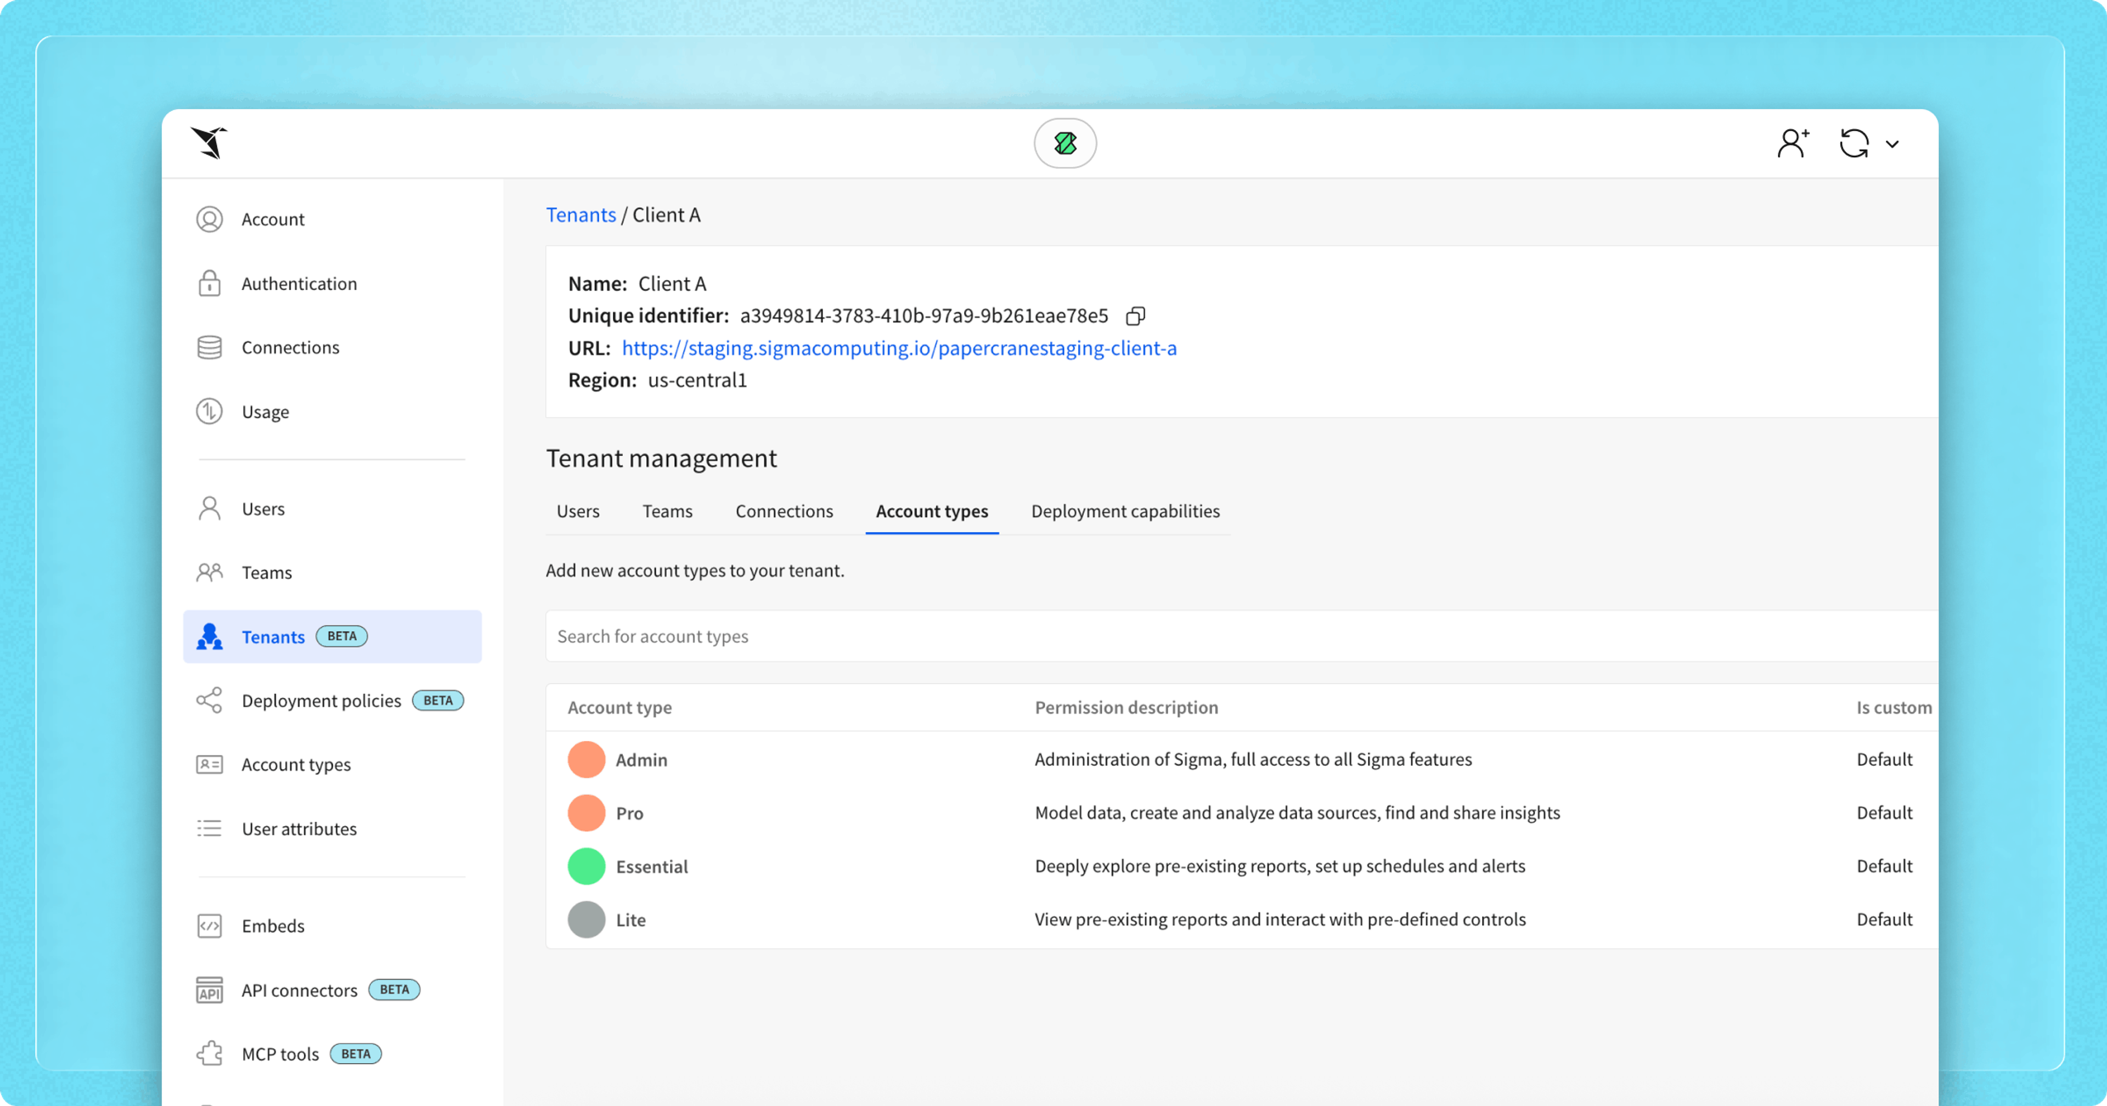Click the Deployment policies share icon

210,700
